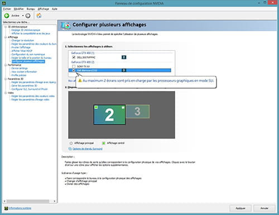Open the Aide menu
The width and height of the screenshot is (279, 215).
pos(54,9)
